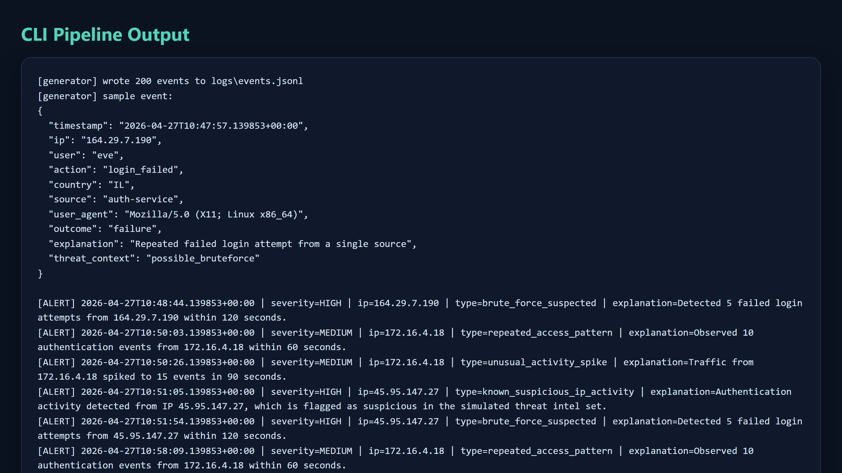This screenshot has height=473, width=842.
Task: Click the threat_context value "possible_bruteforce"
Action: pyautogui.click(x=204, y=258)
